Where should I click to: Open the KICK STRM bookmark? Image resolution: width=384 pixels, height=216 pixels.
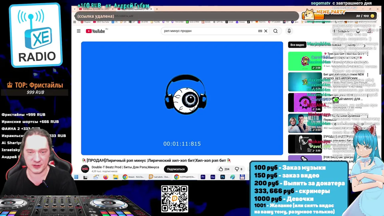pyautogui.click(x=192, y=22)
